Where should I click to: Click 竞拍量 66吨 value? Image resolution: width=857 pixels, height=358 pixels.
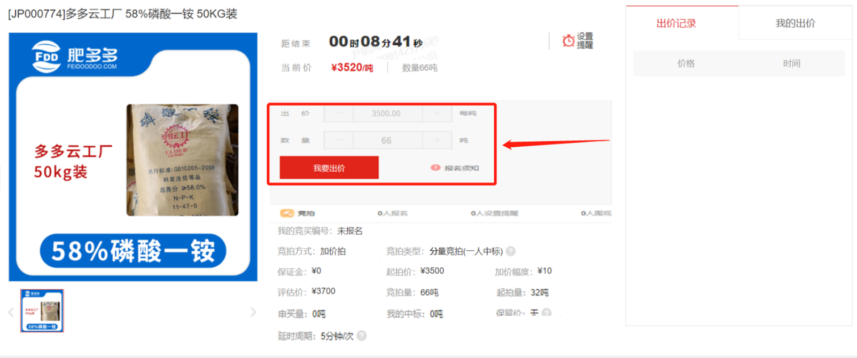click(429, 292)
